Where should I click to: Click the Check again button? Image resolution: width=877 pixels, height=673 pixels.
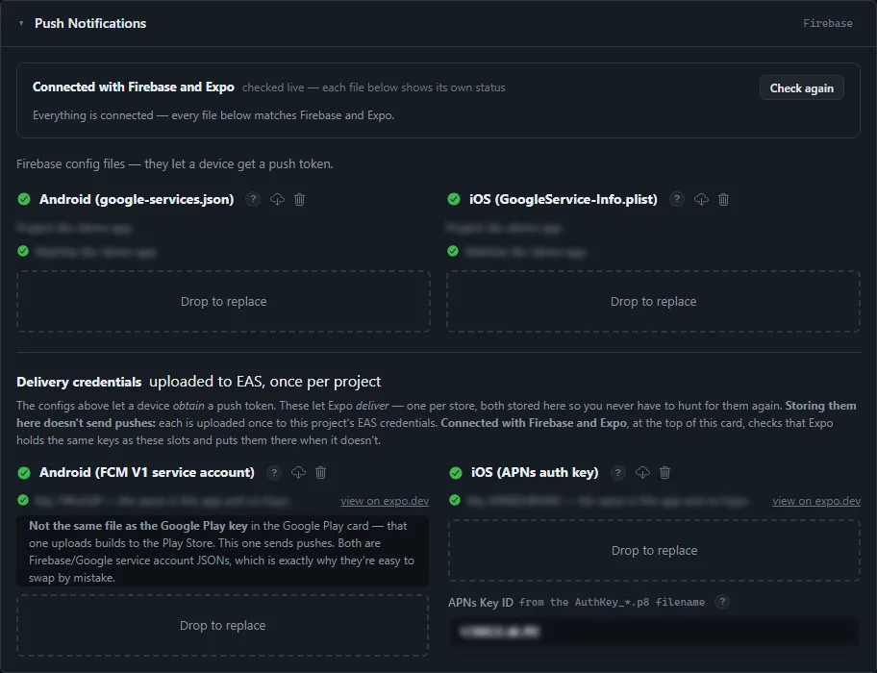[x=801, y=87]
